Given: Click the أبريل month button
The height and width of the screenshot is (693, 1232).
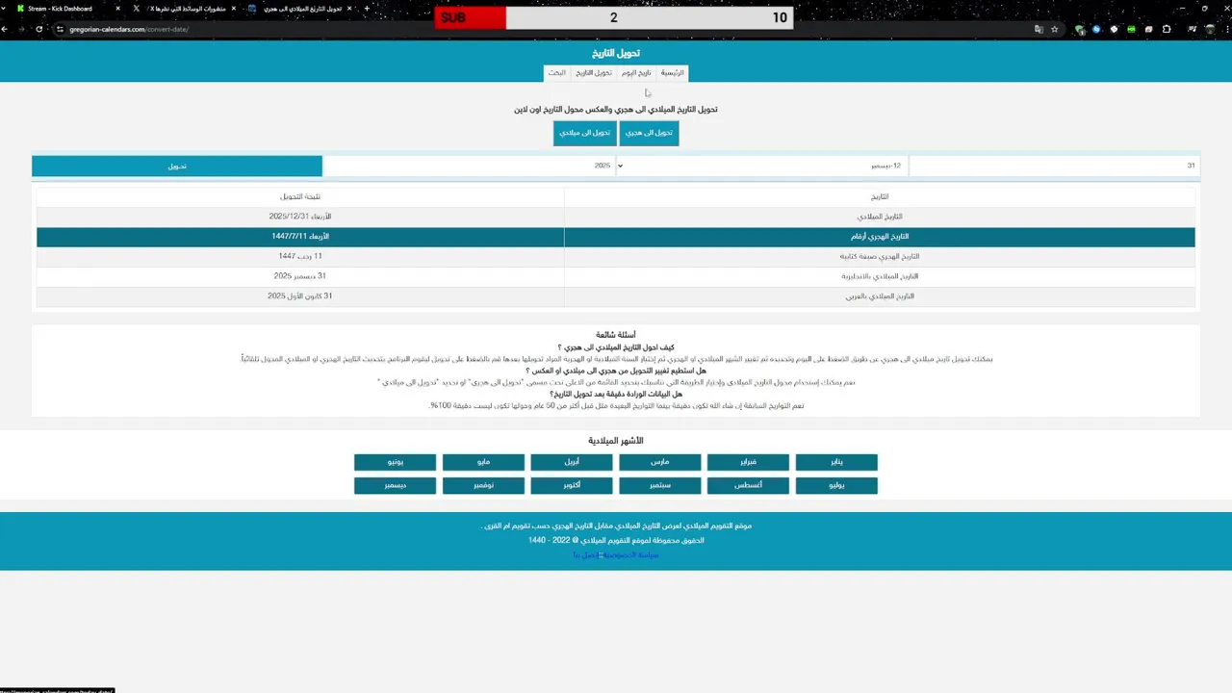Looking at the screenshot, I should click(572, 462).
